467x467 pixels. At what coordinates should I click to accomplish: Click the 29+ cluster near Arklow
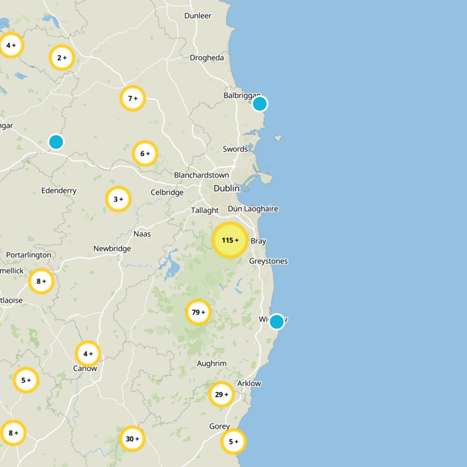tap(221, 395)
